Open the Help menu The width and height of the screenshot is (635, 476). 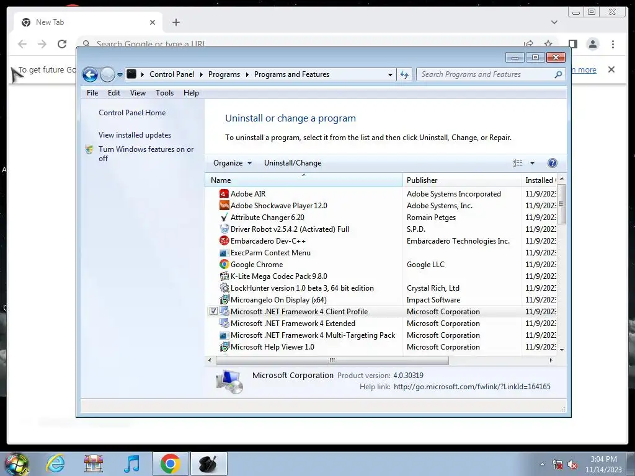click(191, 93)
